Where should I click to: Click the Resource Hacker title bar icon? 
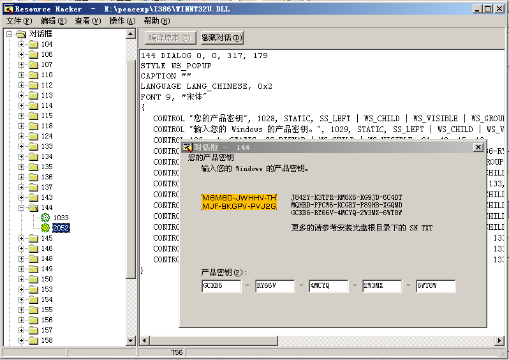click(9, 9)
